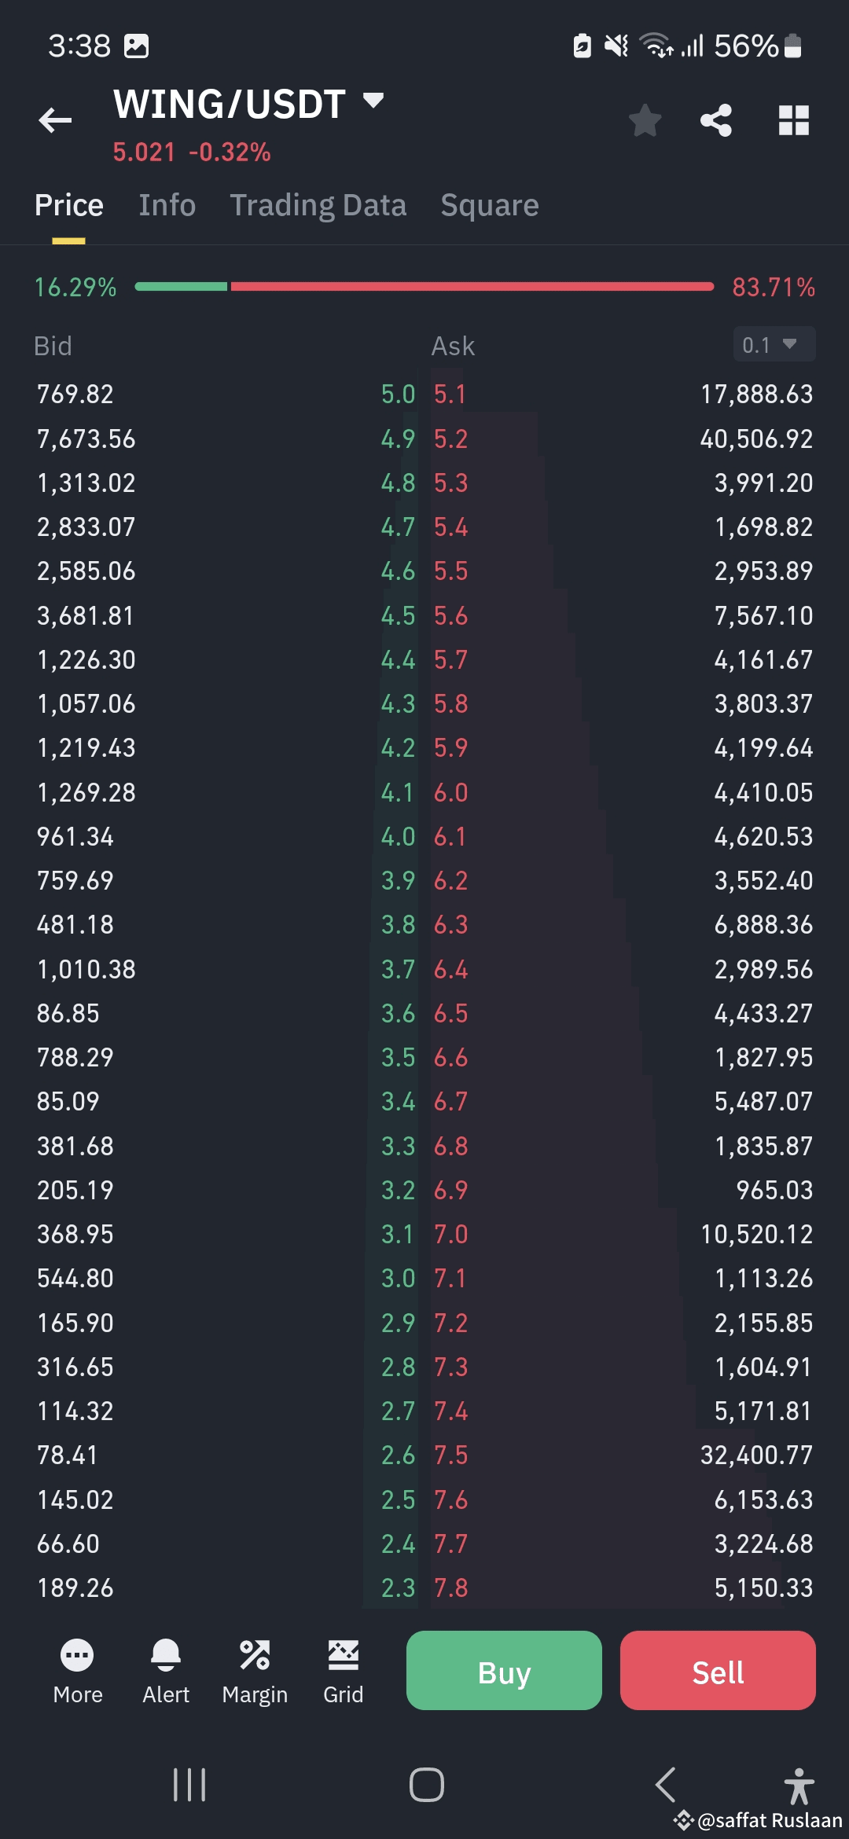Tap the image notification icon in status bar
This screenshot has width=849, height=1839.
[136, 46]
